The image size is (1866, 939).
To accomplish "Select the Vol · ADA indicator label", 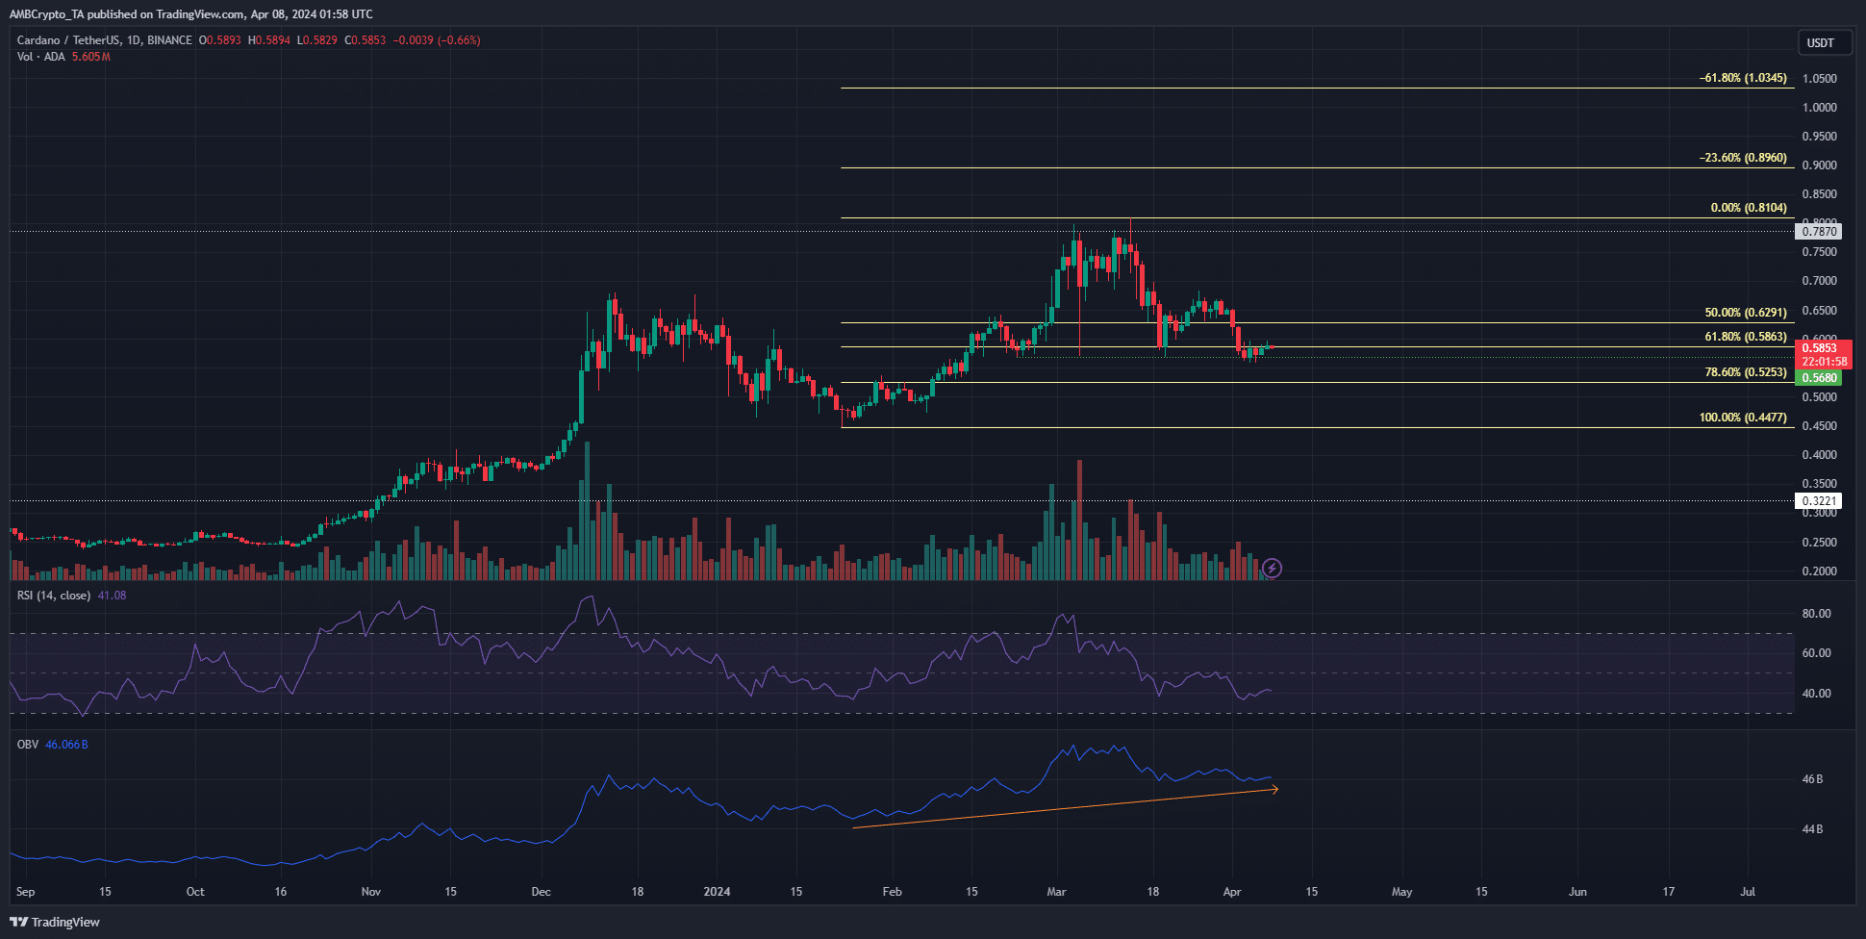I will click(x=40, y=57).
